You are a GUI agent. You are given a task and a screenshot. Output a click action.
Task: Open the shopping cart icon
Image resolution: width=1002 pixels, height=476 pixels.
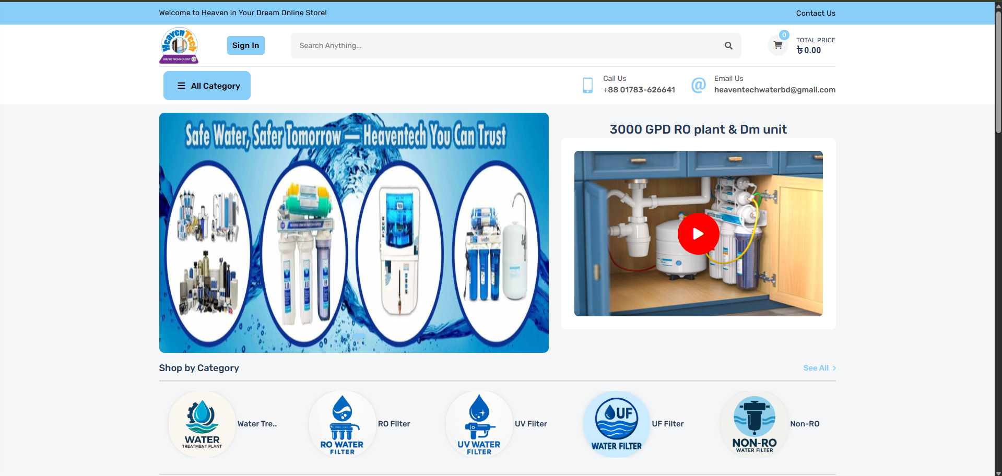[777, 45]
